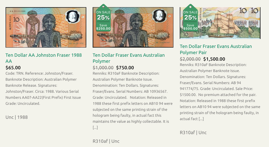Screen dimensions: 269x147
Task: Click R310af | Unc under the Polymer Pair
Action: coord(193,132)
